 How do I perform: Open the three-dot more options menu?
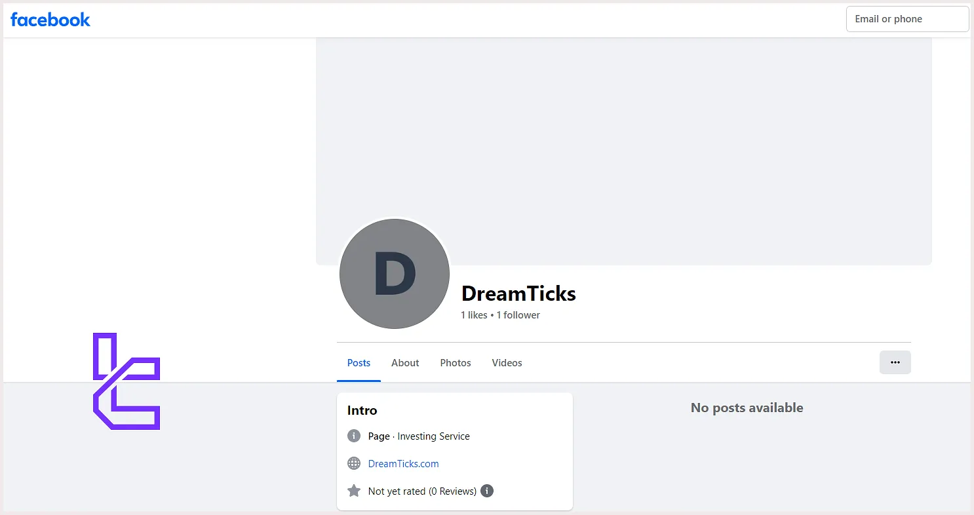click(895, 362)
